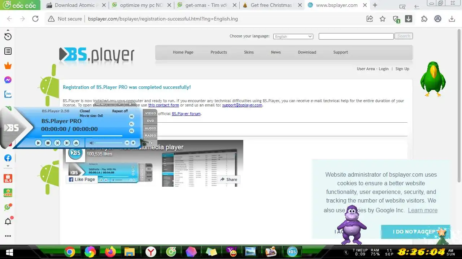Switch to Get free Christmas tab
This screenshot has height=259, width=462.
click(271, 5)
